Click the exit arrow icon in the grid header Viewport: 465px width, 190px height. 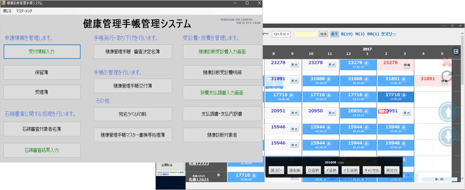tap(456, 51)
